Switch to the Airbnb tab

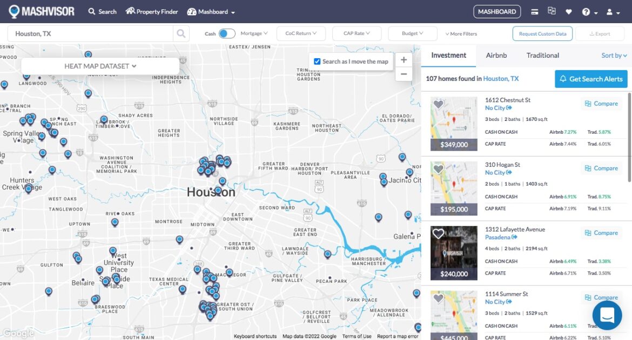tap(496, 55)
